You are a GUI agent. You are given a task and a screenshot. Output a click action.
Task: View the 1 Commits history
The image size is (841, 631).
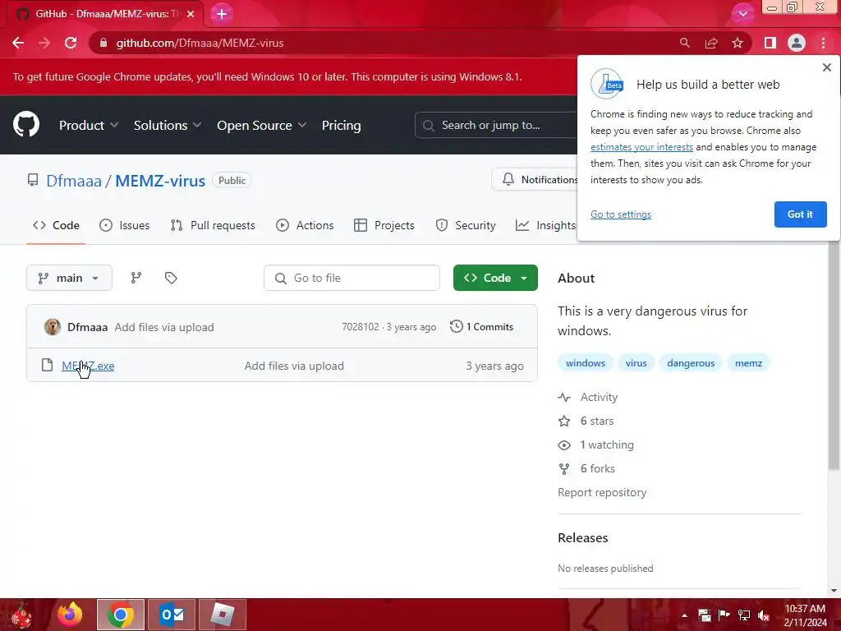481,327
